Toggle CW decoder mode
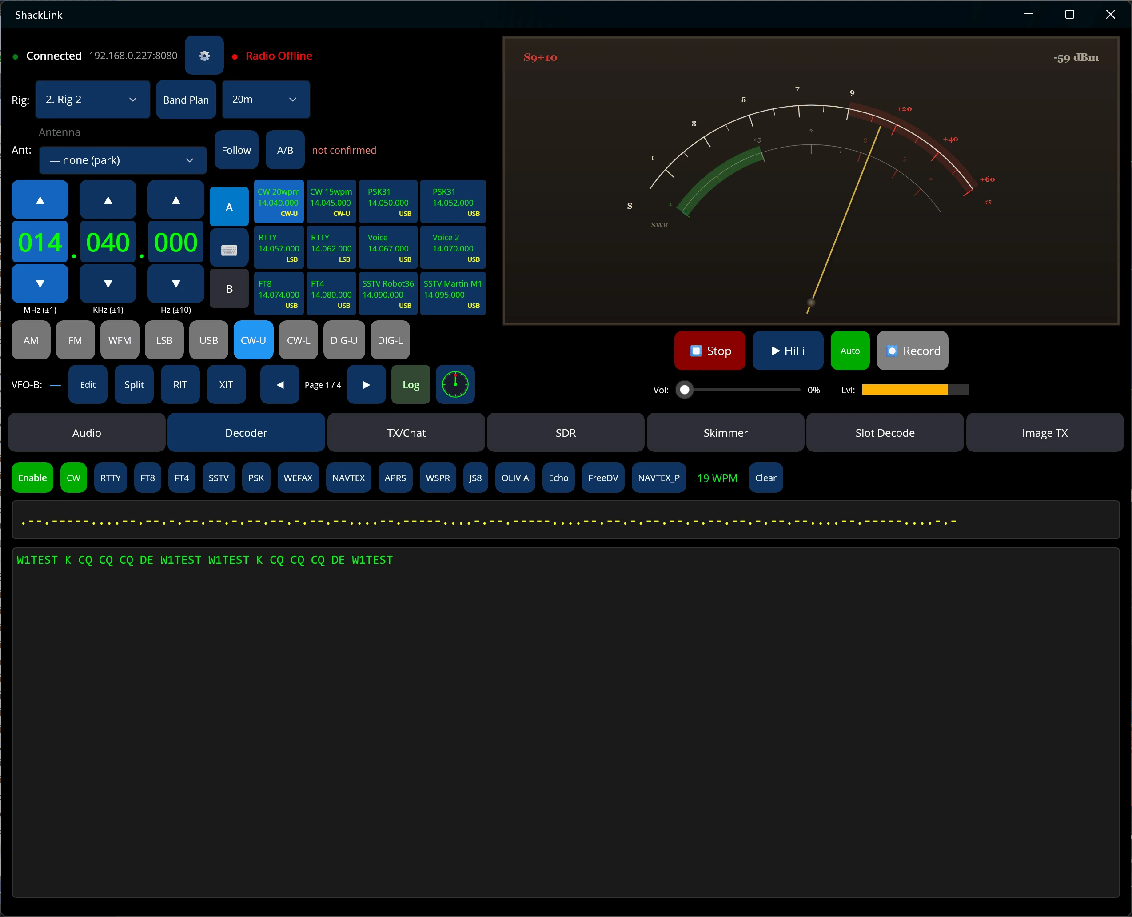Image resolution: width=1132 pixels, height=917 pixels. [73, 478]
